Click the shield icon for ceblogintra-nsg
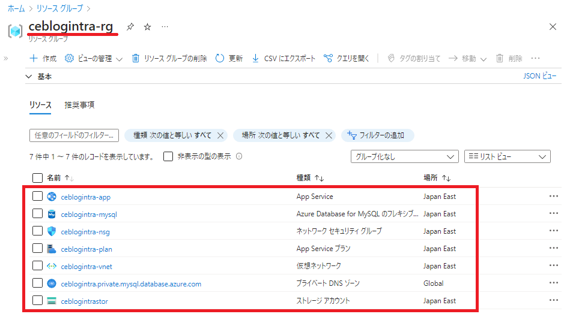The image size is (570, 320). coord(52,231)
